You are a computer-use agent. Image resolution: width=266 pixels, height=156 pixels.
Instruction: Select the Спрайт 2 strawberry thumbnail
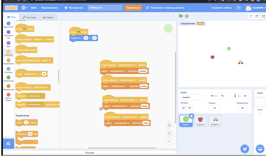pos(200,120)
